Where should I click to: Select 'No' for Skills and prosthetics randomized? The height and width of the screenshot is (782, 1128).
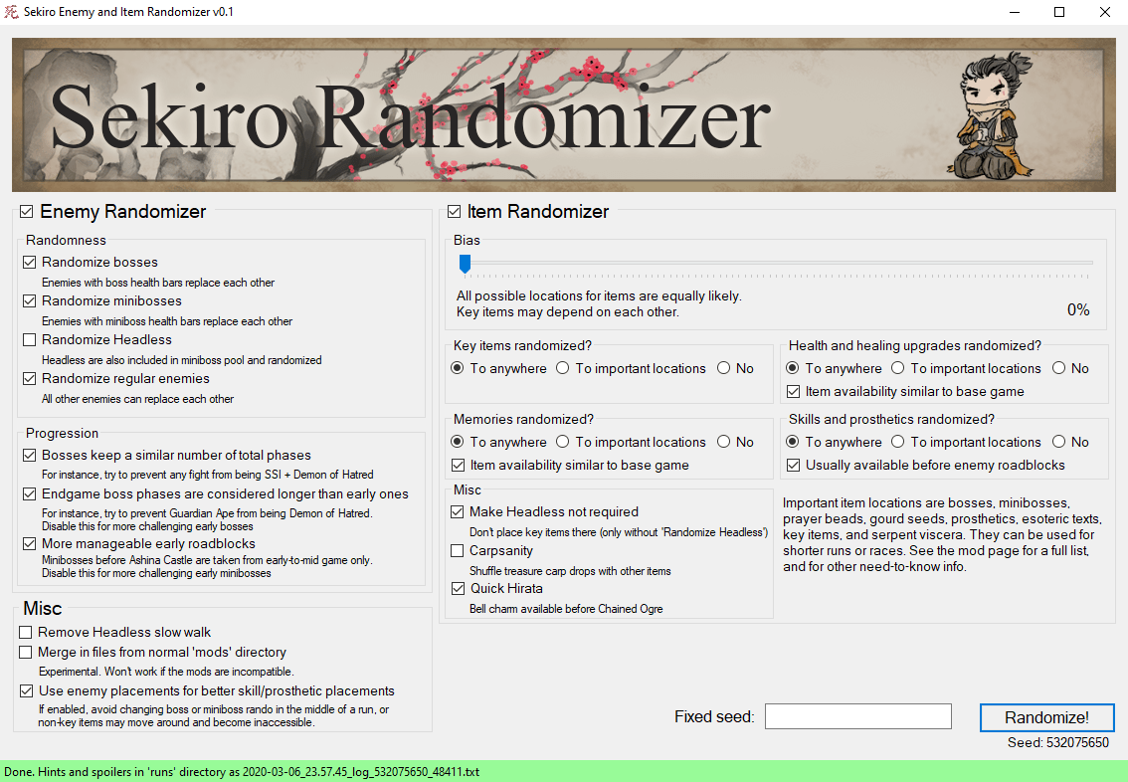click(1059, 442)
